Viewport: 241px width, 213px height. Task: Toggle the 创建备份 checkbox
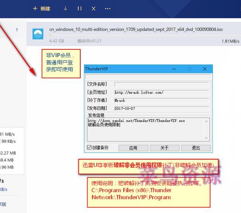tap(89, 148)
